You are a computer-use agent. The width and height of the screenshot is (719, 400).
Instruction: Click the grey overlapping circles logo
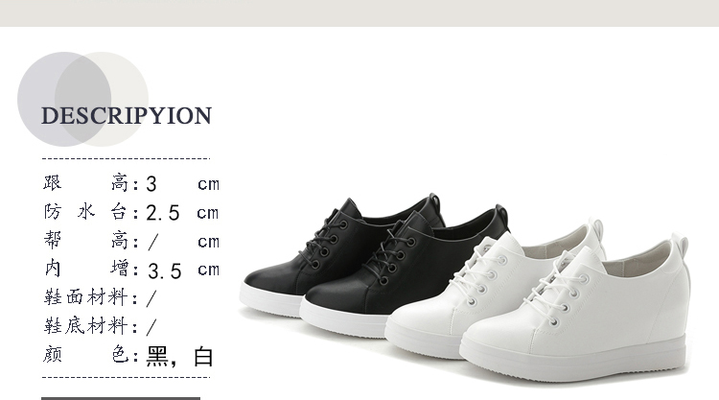pyautogui.click(x=82, y=99)
